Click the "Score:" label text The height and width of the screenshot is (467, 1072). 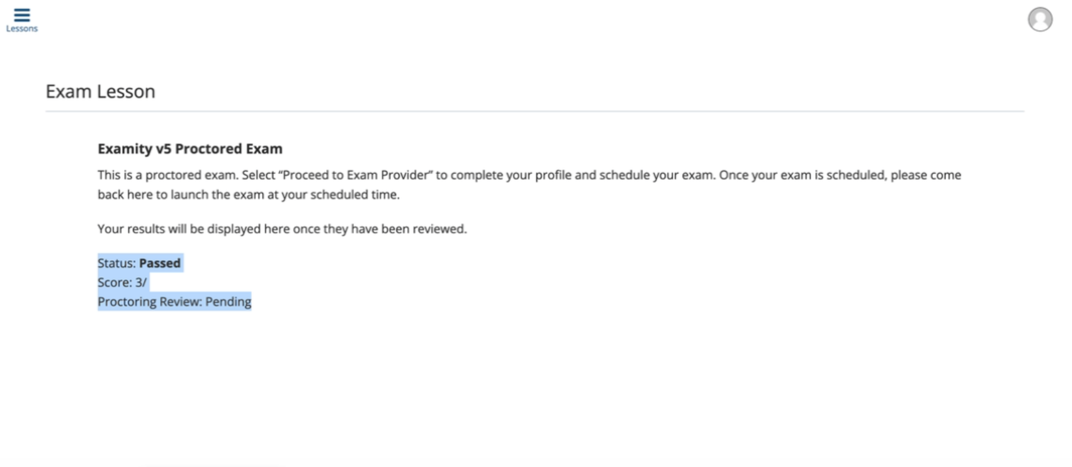115,283
